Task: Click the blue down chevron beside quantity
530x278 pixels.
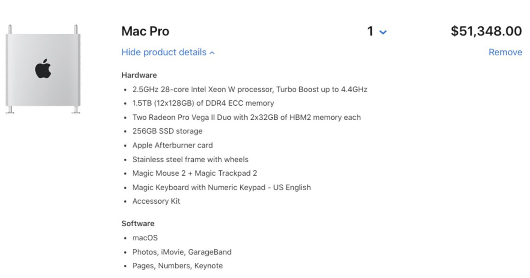Action: (383, 32)
